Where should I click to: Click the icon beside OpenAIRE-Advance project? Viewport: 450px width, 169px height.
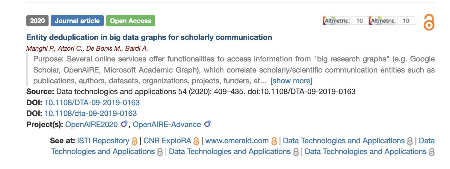(207, 124)
